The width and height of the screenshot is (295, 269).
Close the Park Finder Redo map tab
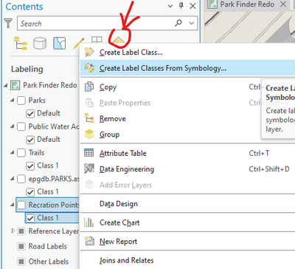click(x=283, y=4)
